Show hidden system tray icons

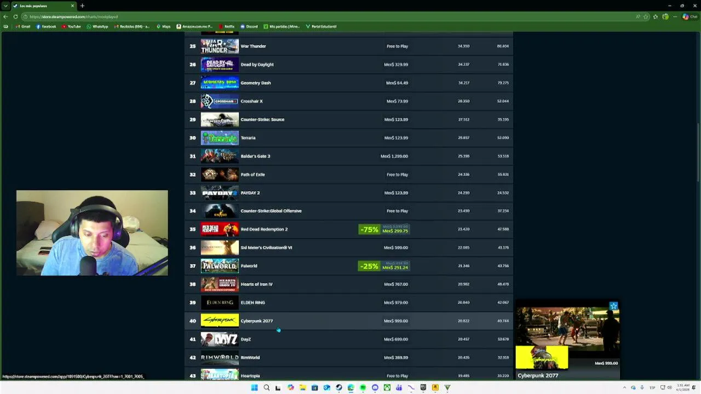(x=624, y=387)
